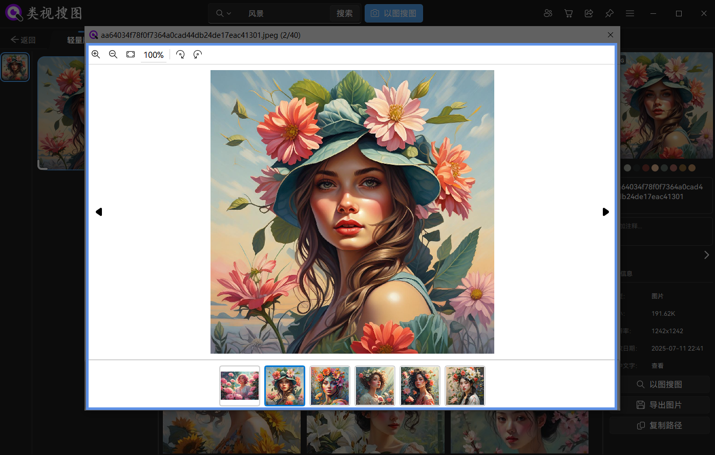
Task: Click the share icon in the main window
Action: pyautogui.click(x=589, y=13)
